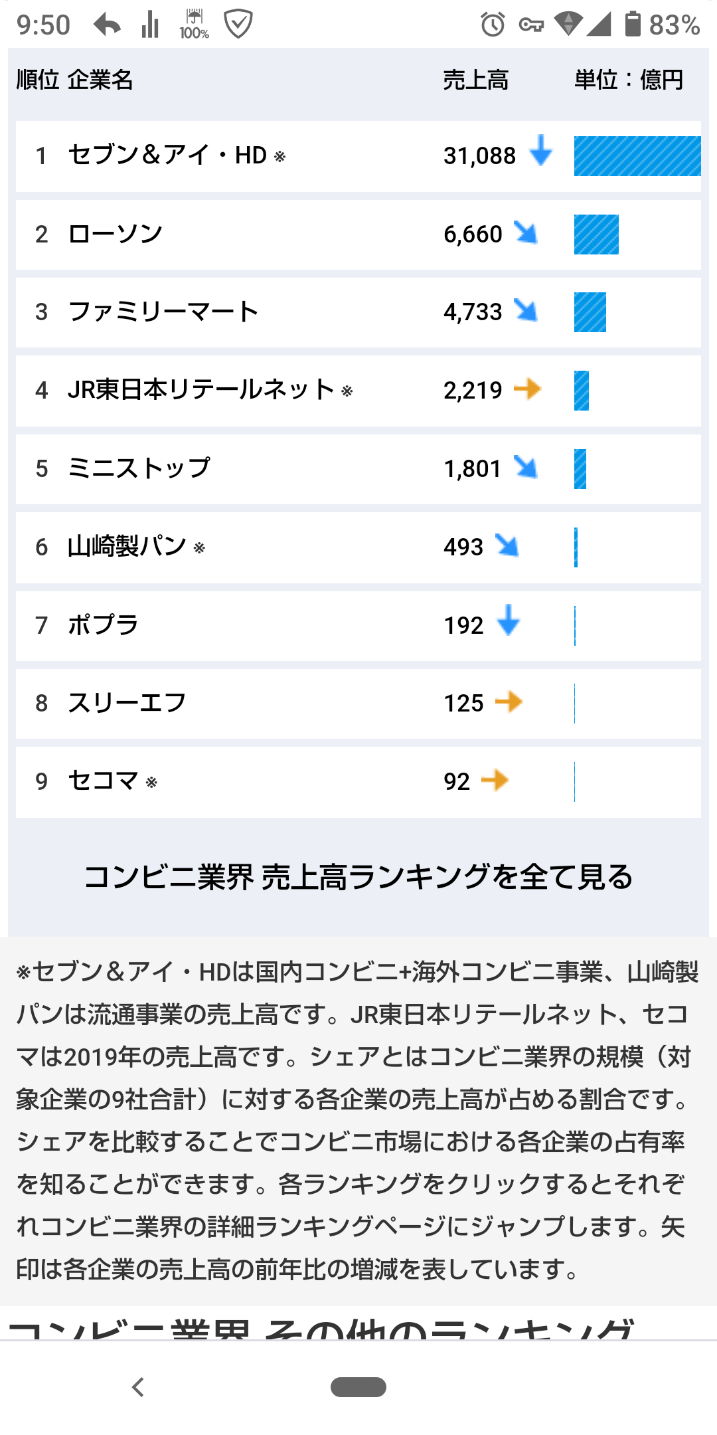Tap the shield checkmark status icon
The height and width of the screenshot is (1435, 717).
(238, 25)
